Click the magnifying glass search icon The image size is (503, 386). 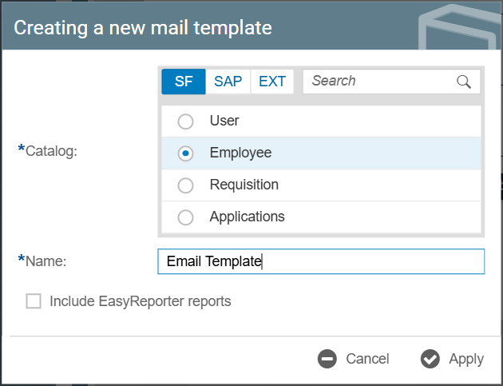[464, 82]
